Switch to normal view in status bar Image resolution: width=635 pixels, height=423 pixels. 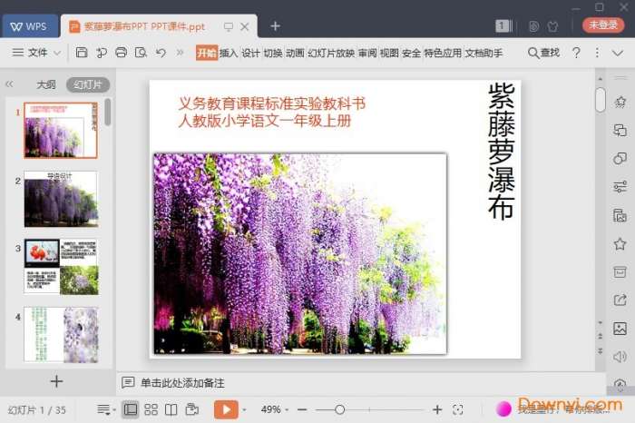(131, 409)
